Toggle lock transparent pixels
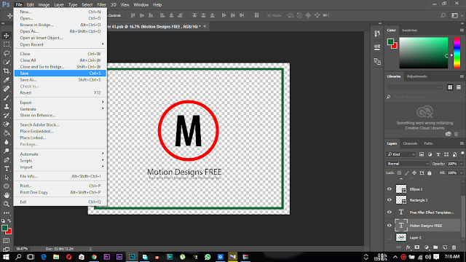466x262 pixels. coord(399,173)
